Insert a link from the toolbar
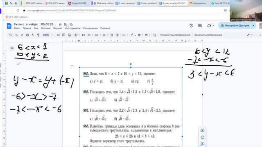 click(58, 35)
